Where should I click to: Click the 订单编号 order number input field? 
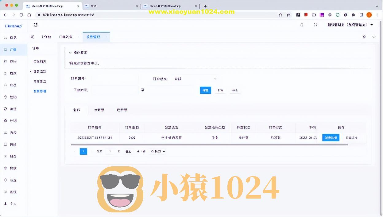pos(115,78)
